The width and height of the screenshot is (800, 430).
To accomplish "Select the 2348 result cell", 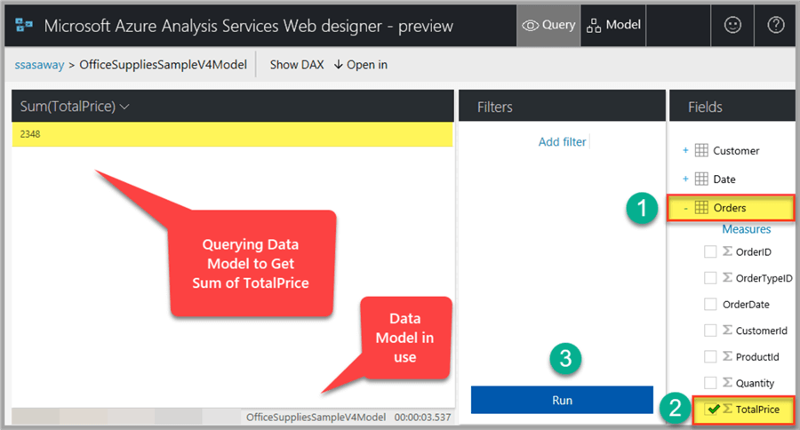I will click(x=232, y=134).
